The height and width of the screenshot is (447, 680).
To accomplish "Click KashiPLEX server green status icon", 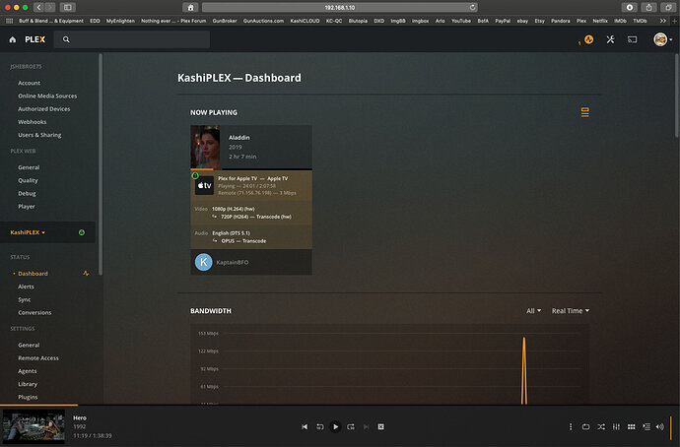I will point(82,232).
